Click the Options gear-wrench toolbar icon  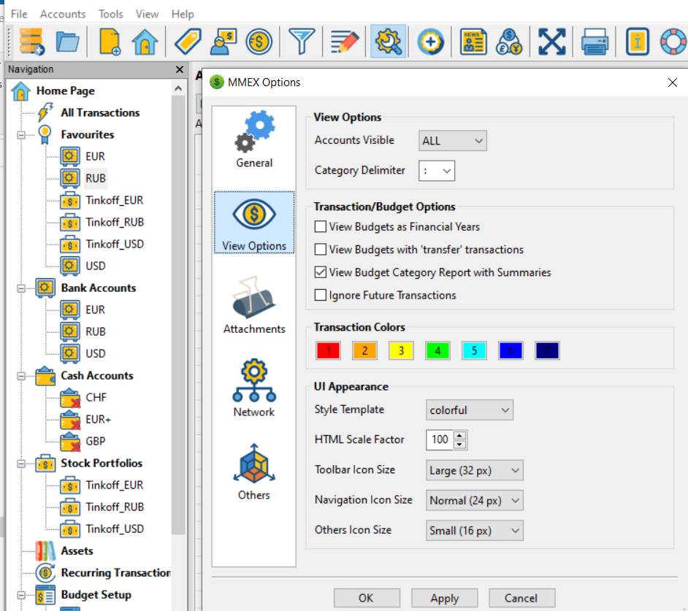pyautogui.click(x=388, y=42)
